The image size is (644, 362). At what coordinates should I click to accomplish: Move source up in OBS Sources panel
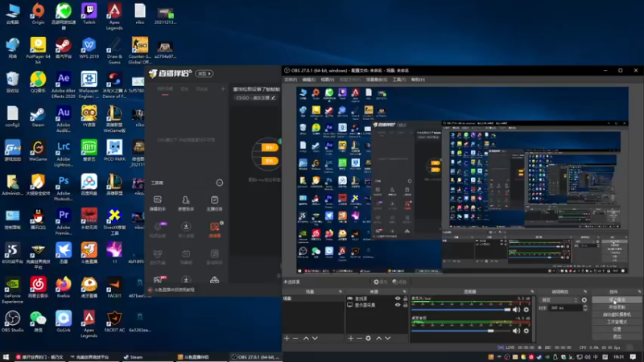click(378, 338)
